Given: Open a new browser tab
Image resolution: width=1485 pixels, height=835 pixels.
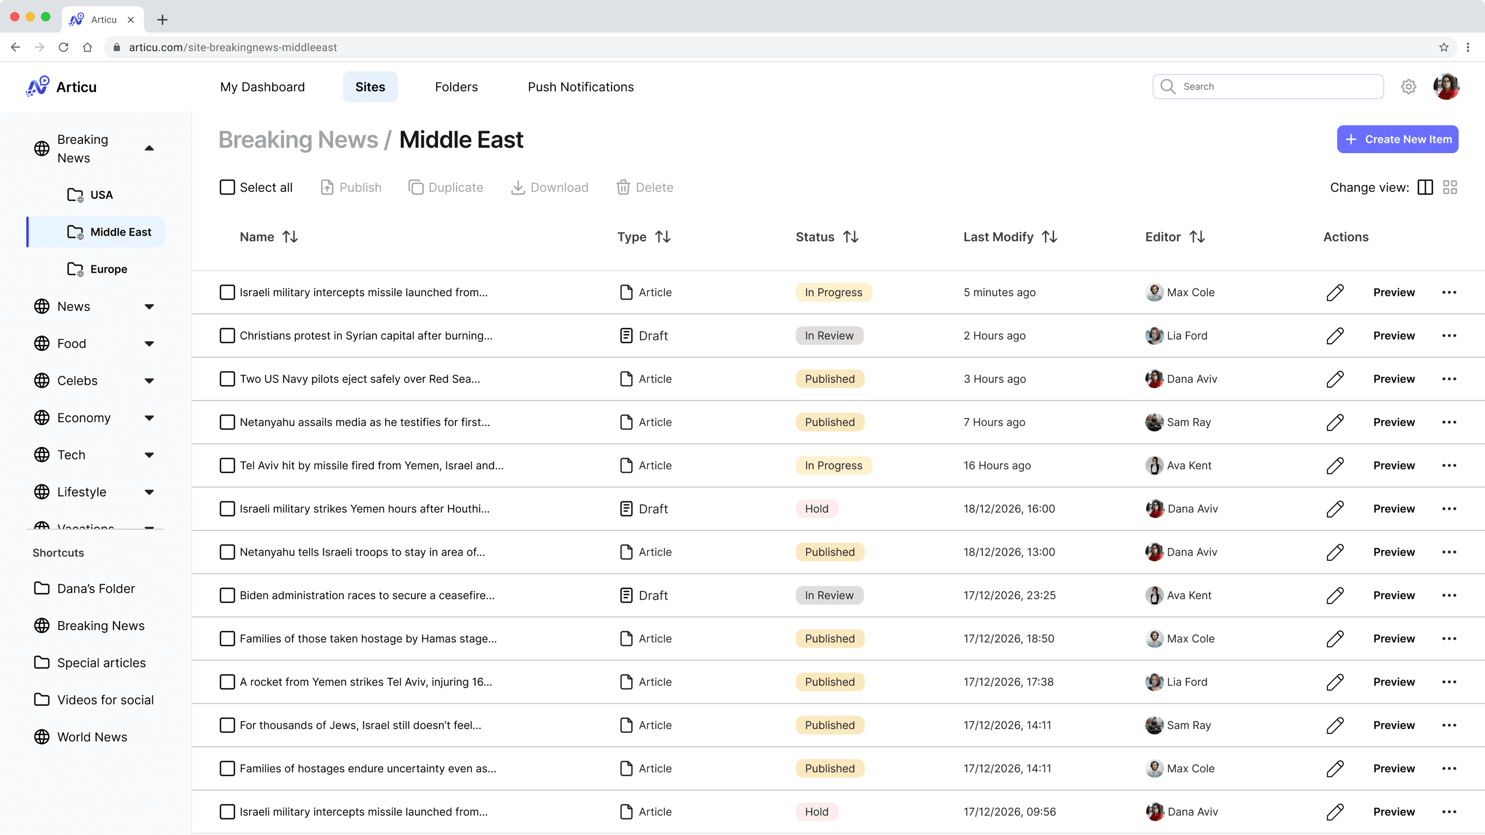Looking at the screenshot, I should 162,20.
